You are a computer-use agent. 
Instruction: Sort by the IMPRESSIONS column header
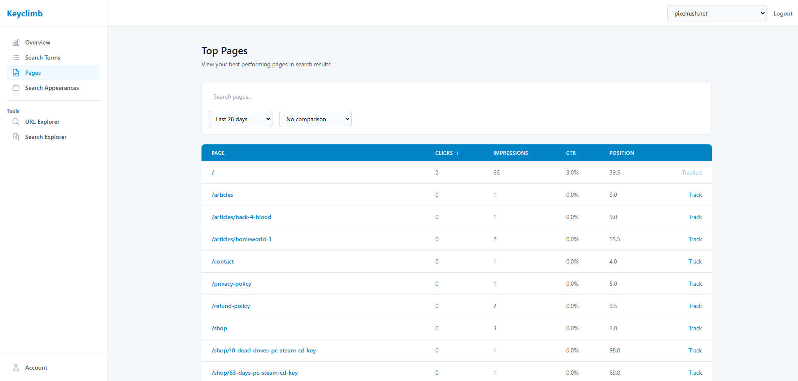510,153
